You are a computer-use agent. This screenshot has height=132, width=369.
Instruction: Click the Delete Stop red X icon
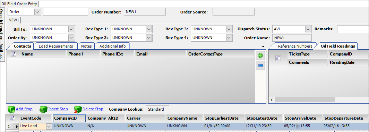point(78,109)
